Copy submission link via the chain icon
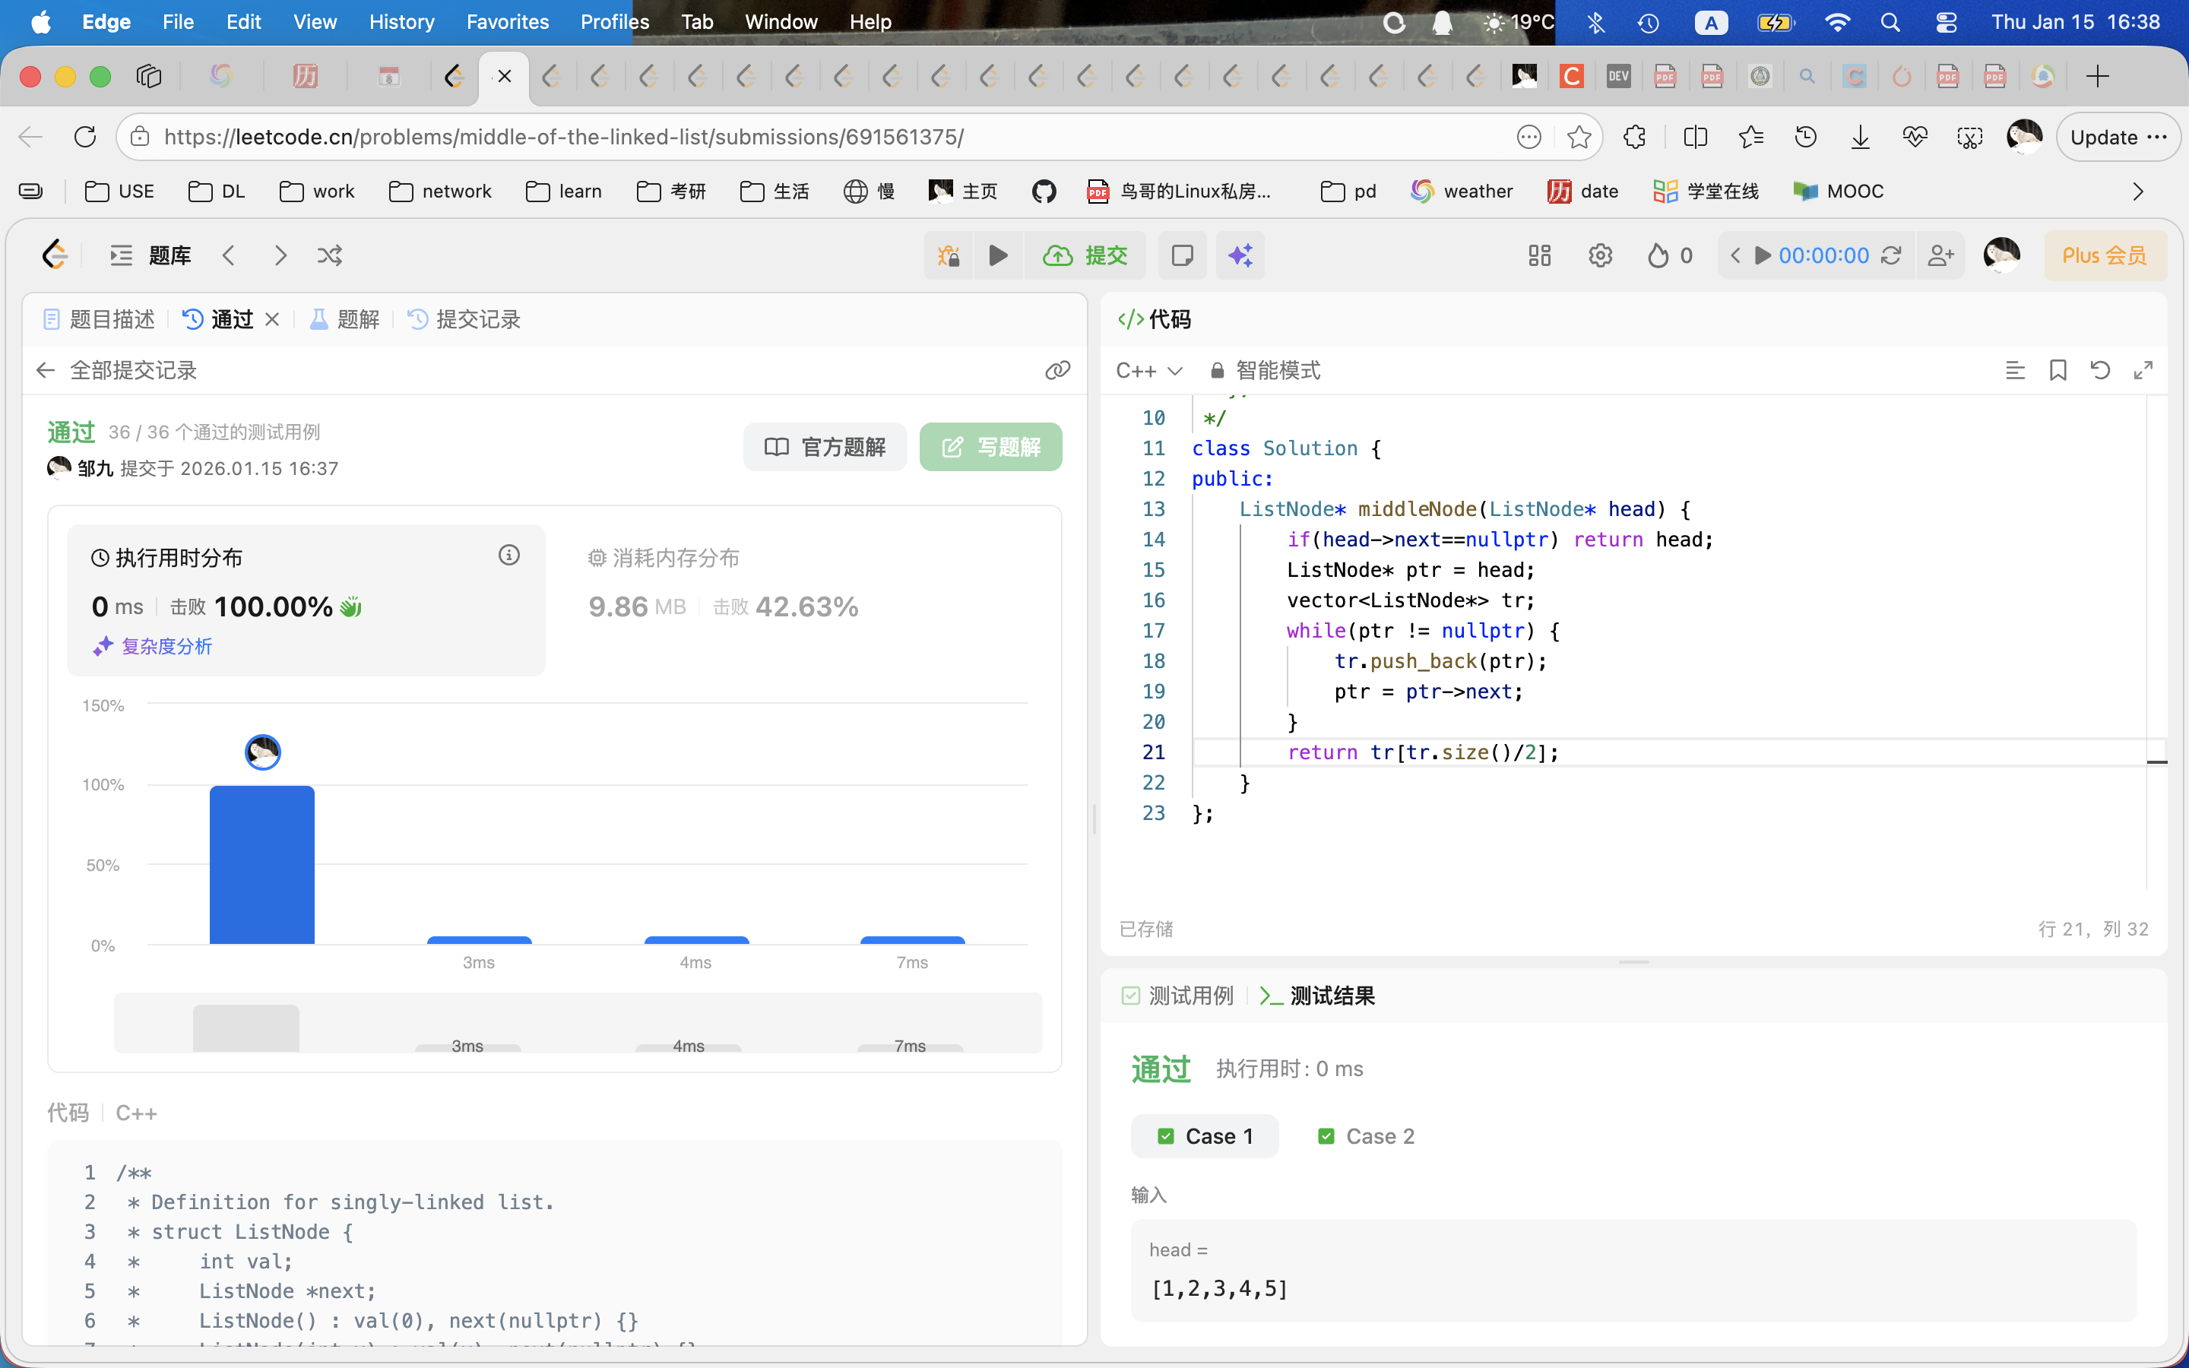 [x=1057, y=370]
